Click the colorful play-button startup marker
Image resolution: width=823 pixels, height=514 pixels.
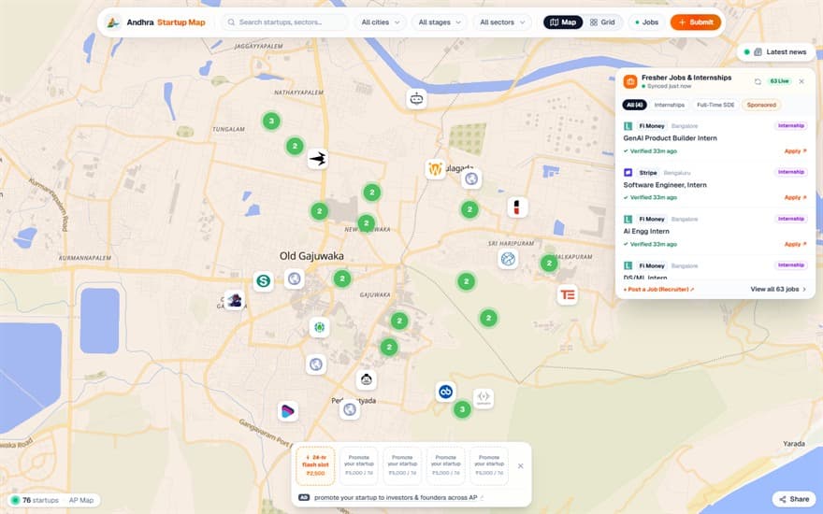(288, 412)
